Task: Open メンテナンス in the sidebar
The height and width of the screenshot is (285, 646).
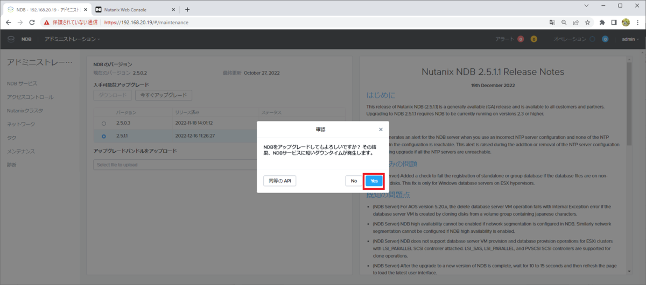Action: 21,151
